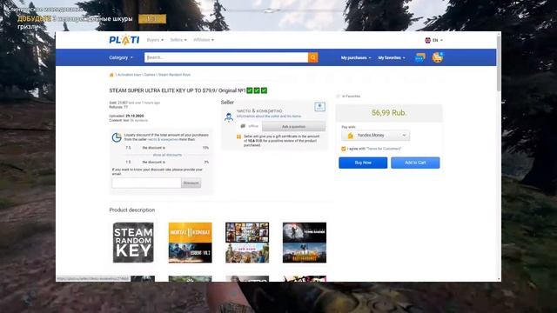
Task: Open the Activation keys breadcrumb
Action: point(130,75)
